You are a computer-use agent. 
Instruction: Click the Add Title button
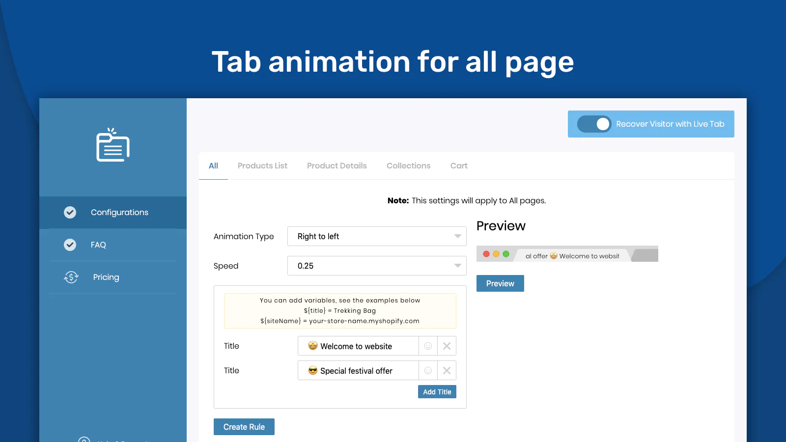437,391
